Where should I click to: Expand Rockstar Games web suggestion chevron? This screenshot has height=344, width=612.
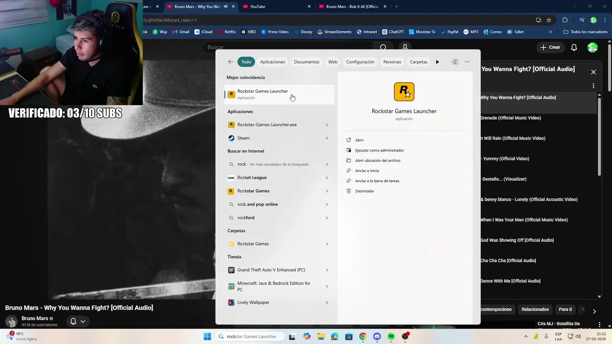point(327,191)
